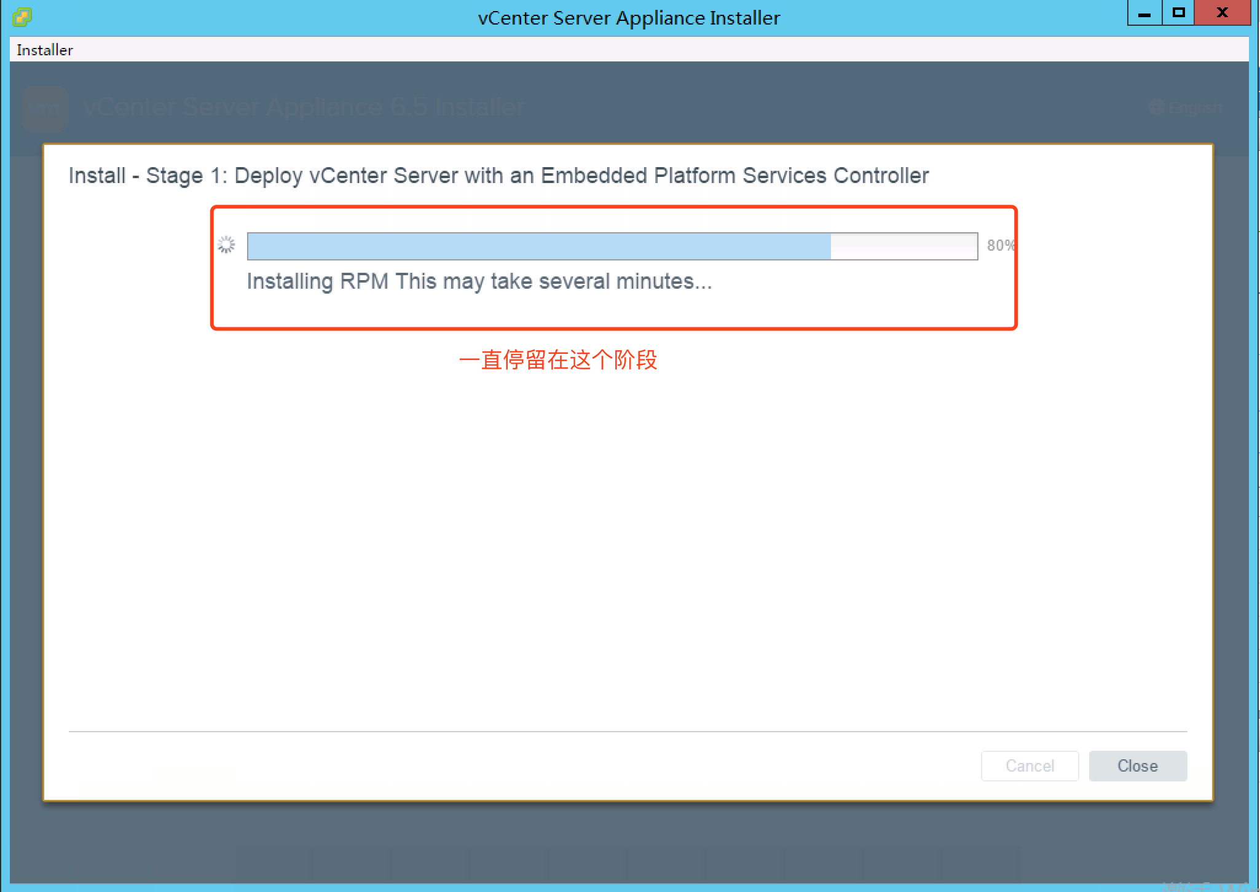The height and width of the screenshot is (892, 1260).
Task: Click the disabled Cancel button
Action: click(1030, 765)
